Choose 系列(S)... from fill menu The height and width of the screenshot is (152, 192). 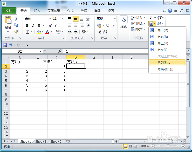click(x=167, y=63)
